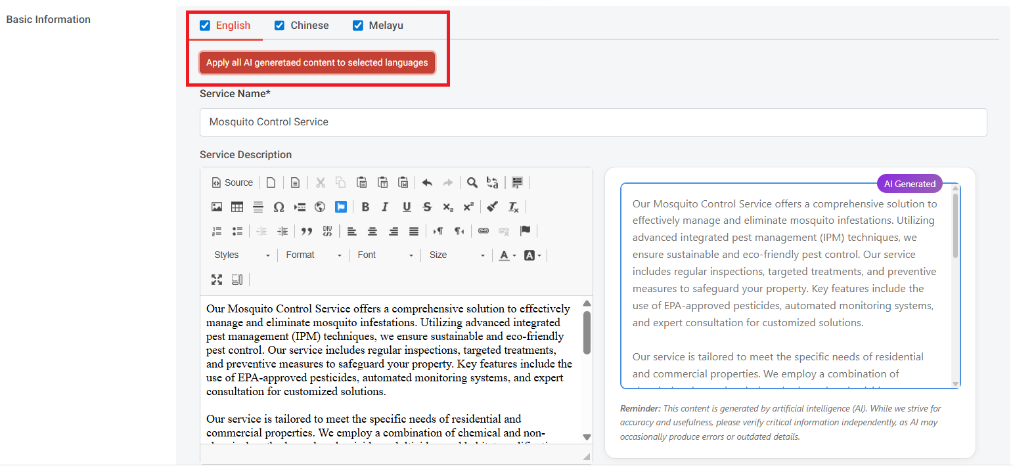The width and height of the screenshot is (1013, 466).
Task: Maximize the description editor
Action: [x=217, y=279]
